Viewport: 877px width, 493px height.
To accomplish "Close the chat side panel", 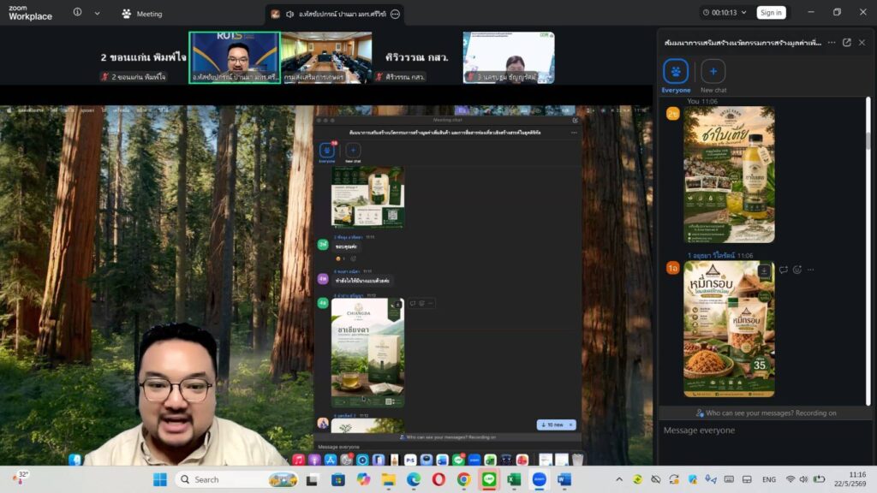I will tap(862, 43).
